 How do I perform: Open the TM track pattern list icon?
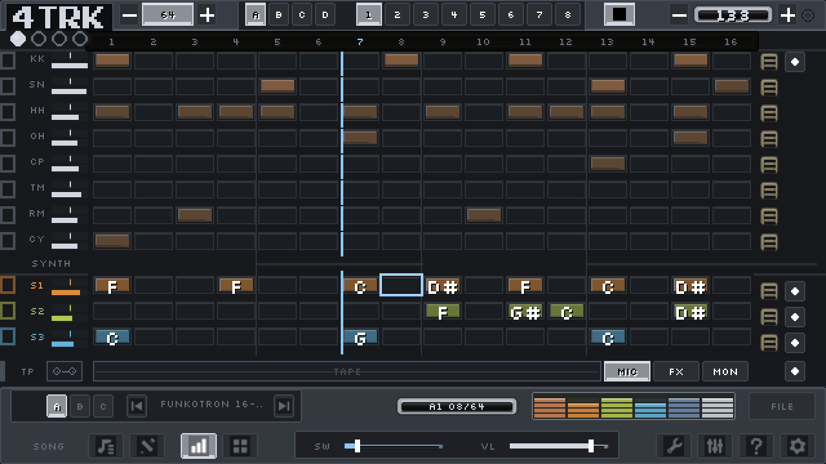[769, 191]
